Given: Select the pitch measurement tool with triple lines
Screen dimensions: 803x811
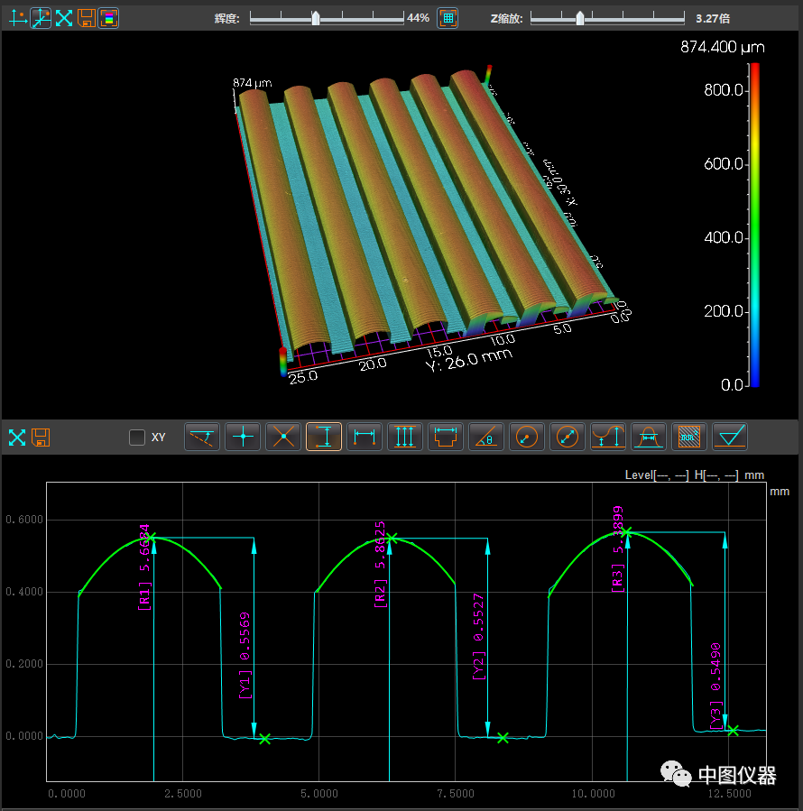Looking at the screenshot, I should pyautogui.click(x=404, y=437).
